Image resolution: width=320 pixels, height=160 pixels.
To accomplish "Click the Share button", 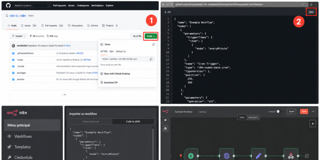I will (x=292, y=111).
